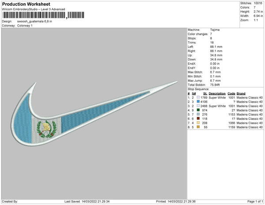Click 'Super White' in stop row 3
The width and height of the screenshot is (265, 205).
click(x=217, y=106)
